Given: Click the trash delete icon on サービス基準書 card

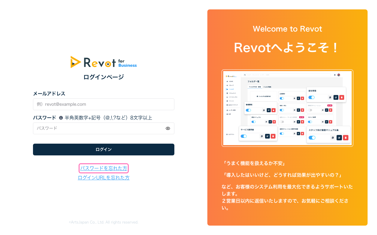Looking at the screenshot, I should (x=273, y=136).
